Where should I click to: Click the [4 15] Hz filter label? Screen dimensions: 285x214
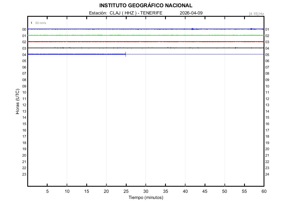(x=256, y=14)
